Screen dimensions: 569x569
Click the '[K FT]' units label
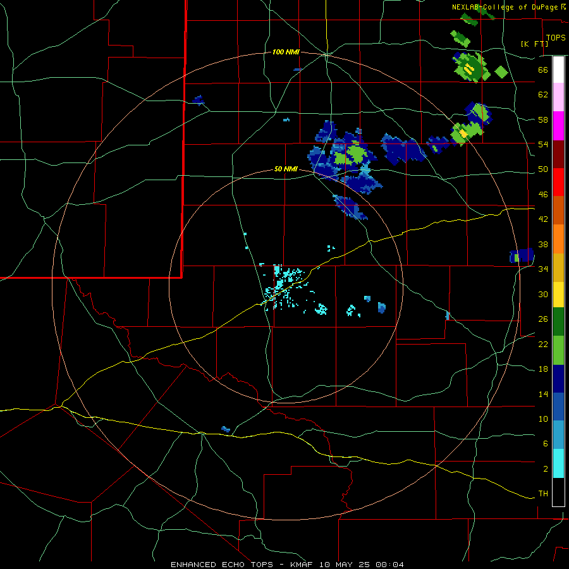(534, 44)
